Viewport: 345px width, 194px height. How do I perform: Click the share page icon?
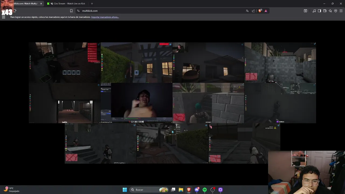tap(253, 11)
